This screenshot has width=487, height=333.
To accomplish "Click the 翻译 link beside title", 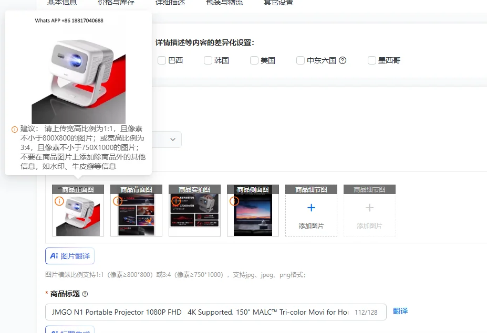I will coord(400,311).
